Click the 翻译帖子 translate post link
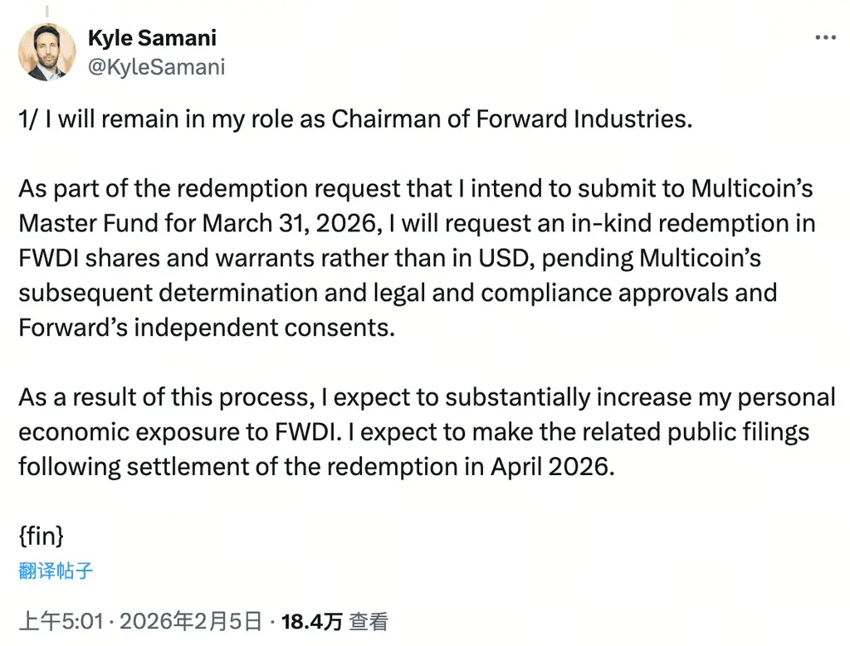Image resolution: width=850 pixels, height=646 pixels. click(x=55, y=571)
